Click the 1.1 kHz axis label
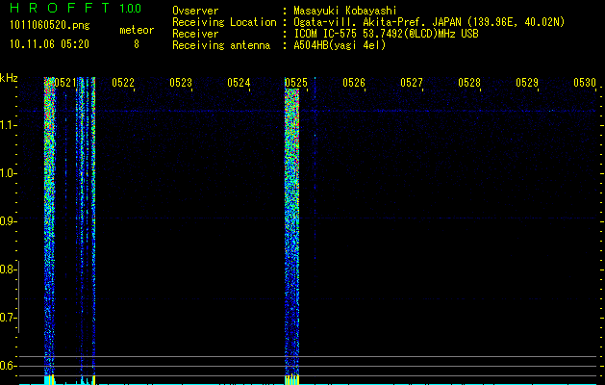Viewport: 605px width, 385px height. point(8,125)
